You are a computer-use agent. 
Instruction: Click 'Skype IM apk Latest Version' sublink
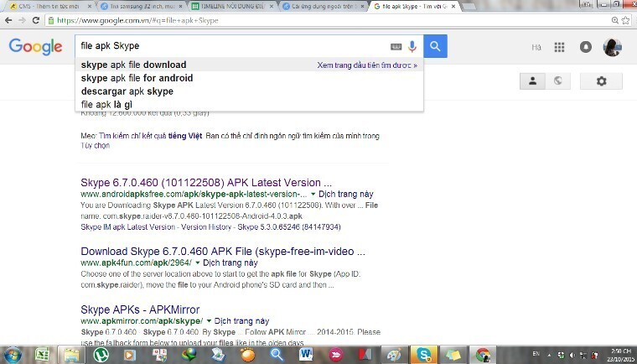pyautogui.click(x=127, y=227)
